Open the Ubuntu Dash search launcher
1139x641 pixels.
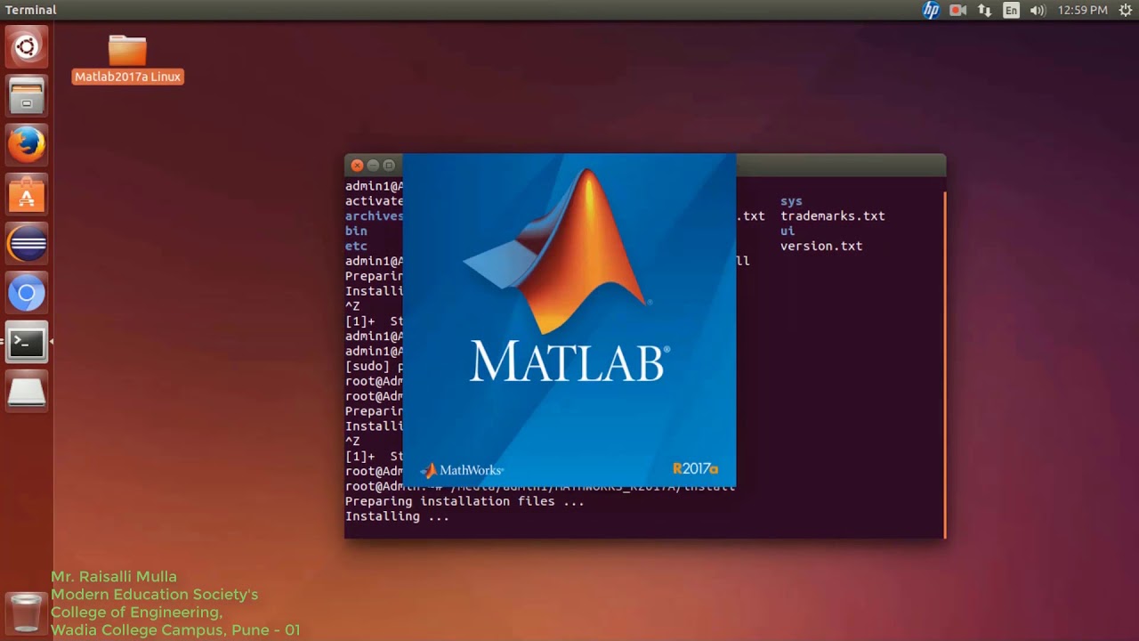click(x=27, y=47)
